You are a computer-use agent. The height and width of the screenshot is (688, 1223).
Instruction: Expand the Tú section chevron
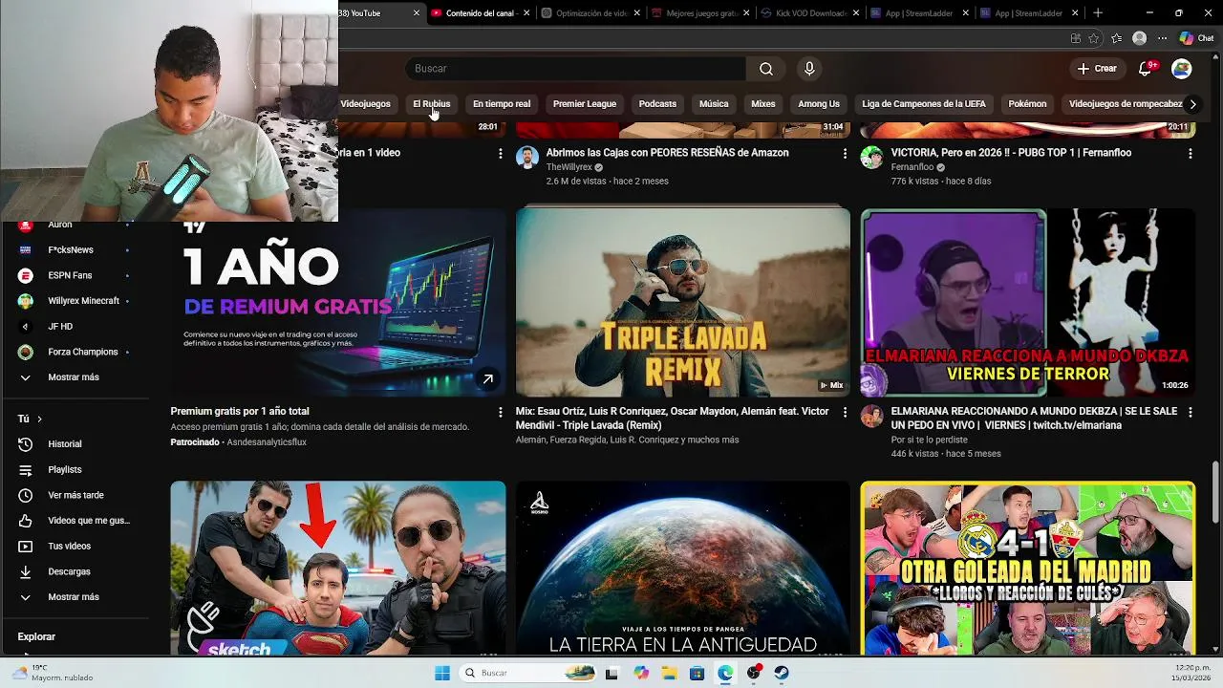pyautogui.click(x=39, y=419)
